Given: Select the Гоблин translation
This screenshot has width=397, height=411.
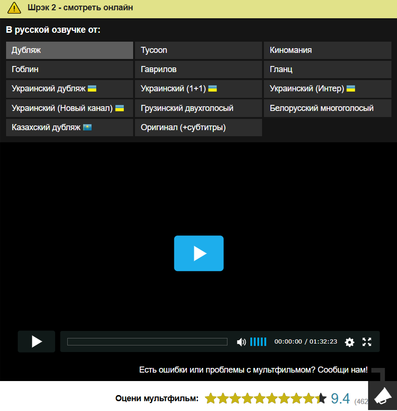Looking at the screenshot, I should pyautogui.click(x=70, y=69).
